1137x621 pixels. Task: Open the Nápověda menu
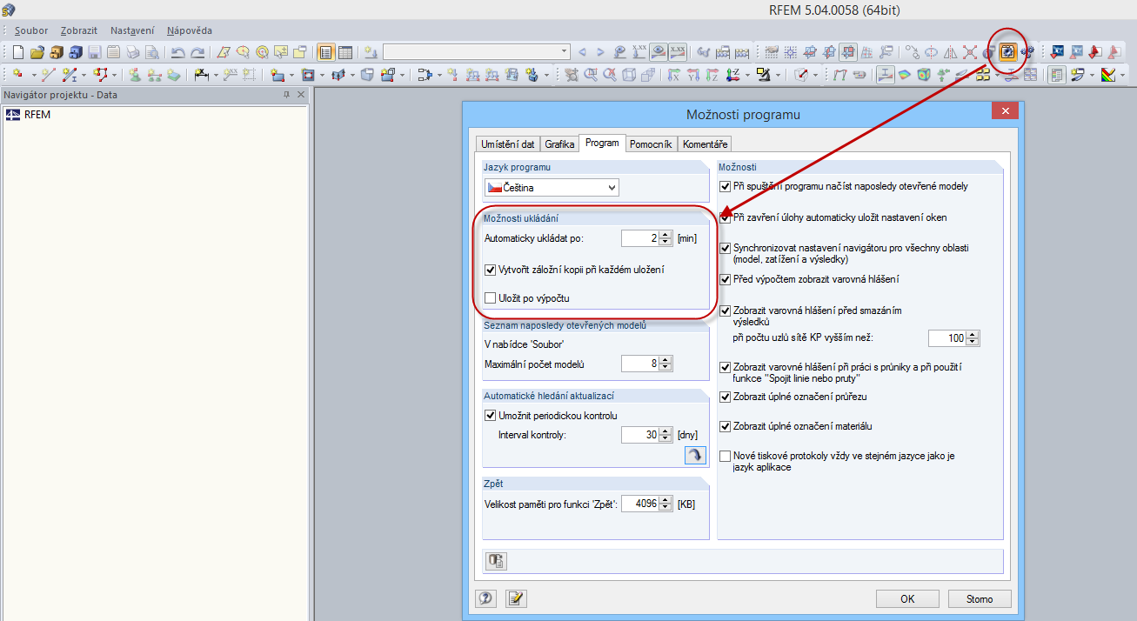tap(190, 30)
